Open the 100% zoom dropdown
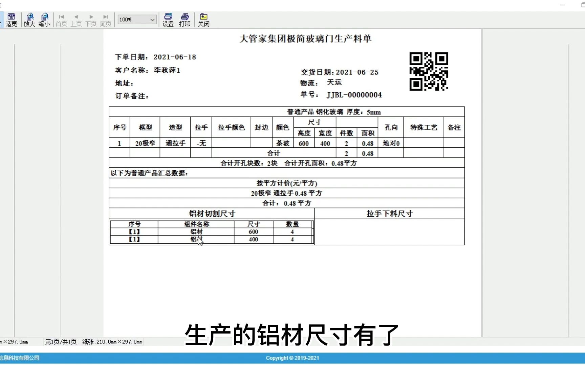This screenshot has width=585, height=365. [x=137, y=20]
